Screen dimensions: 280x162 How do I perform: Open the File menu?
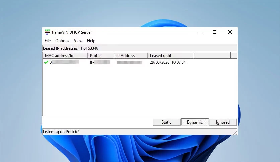[x=48, y=41]
